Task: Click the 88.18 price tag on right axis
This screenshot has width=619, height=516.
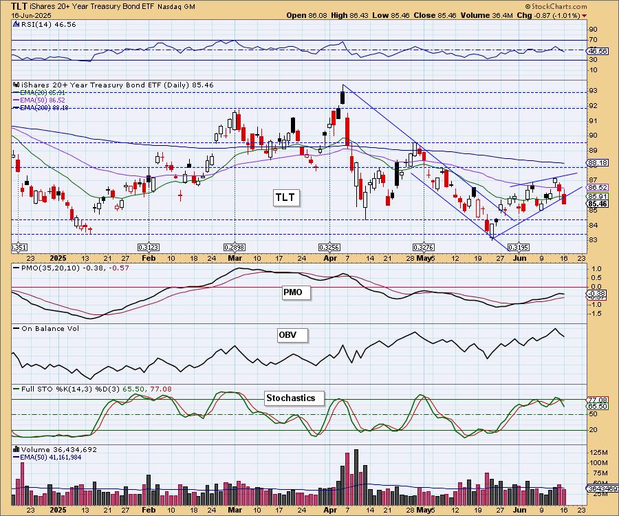Action: pos(597,162)
